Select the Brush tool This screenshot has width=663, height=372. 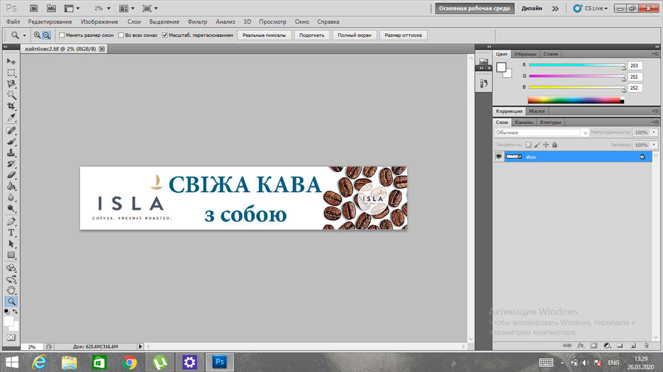point(11,142)
